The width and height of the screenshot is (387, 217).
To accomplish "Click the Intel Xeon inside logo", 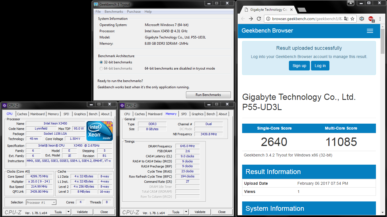I will click(100, 131).
